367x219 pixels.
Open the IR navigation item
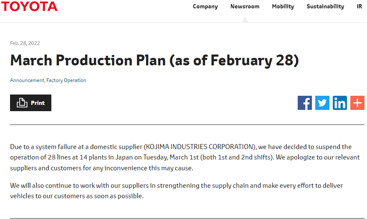click(x=359, y=6)
